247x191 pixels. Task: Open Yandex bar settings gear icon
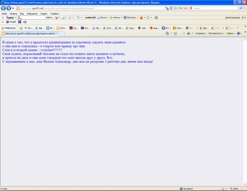(x=156, y=17)
